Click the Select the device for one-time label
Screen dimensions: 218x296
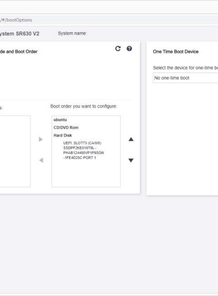coord(185,68)
